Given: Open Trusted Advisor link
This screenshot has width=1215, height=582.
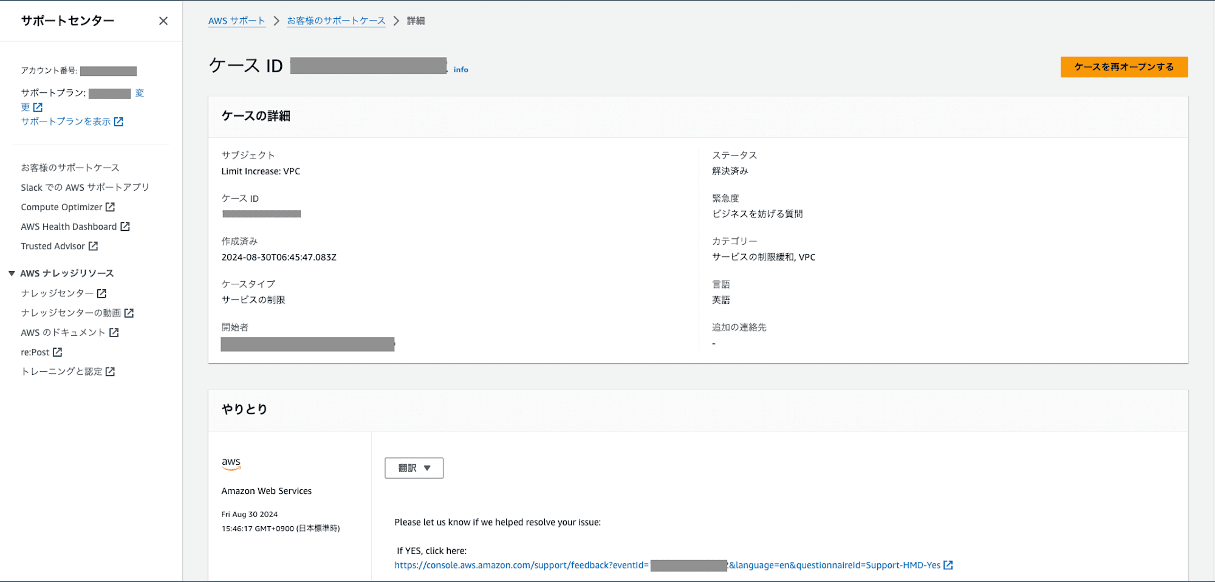Looking at the screenshot, I should (x=53, y=246).
